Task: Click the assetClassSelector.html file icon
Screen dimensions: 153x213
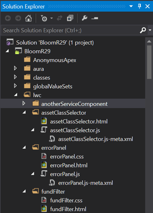Action: tap(44, 121)
